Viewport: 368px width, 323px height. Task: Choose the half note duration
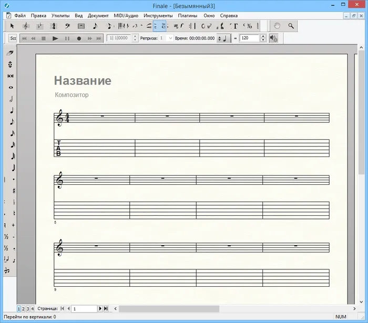(x=11, y=99)
